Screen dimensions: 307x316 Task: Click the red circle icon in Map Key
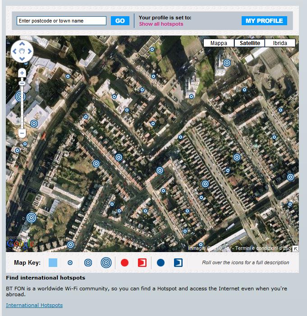pos(124,262)
